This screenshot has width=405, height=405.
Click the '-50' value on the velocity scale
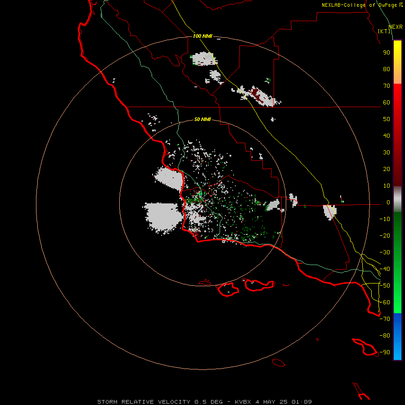385,286
